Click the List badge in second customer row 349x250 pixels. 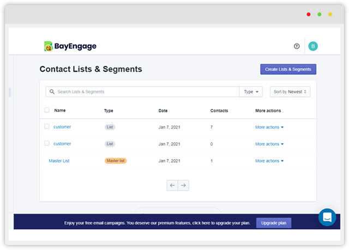pyautogui.click(x=110, y=144)
